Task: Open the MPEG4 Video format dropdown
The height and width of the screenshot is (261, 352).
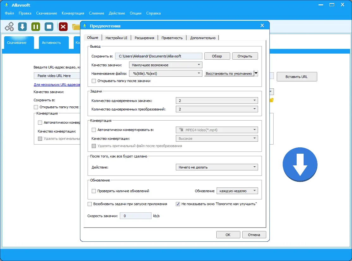Action: (x=217, y=130)
